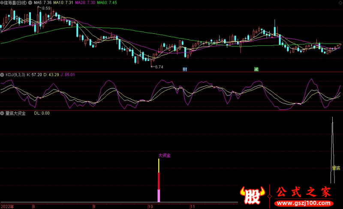Click the month 10 marker on time axis
Screen dimensions: 343x209
point(150,206)
